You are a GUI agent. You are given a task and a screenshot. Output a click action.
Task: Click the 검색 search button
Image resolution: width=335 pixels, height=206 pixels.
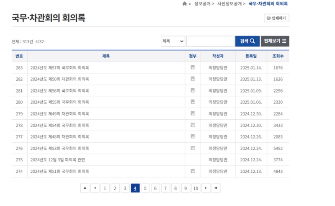coord(247,41)
